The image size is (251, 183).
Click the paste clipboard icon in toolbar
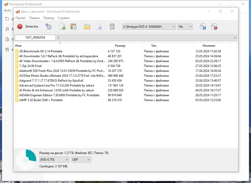click(x=73, y=26)
